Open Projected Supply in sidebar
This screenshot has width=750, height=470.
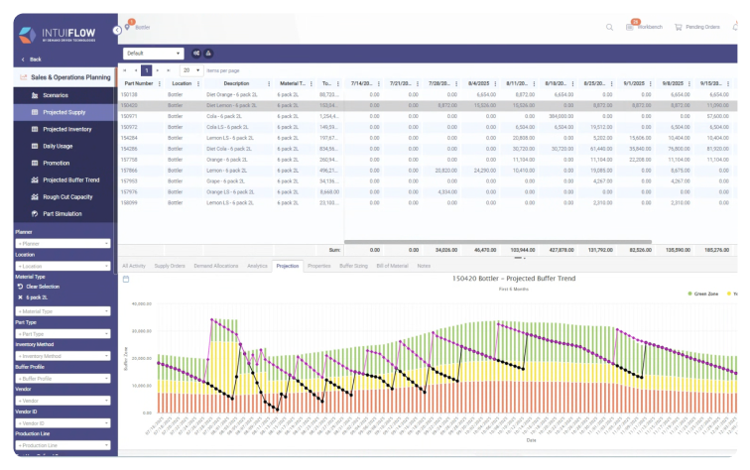[x=64, y=112]
